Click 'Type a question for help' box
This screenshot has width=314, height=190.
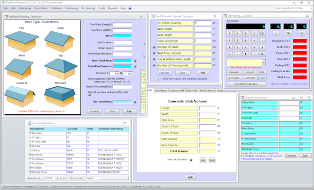tap(292, 8)
